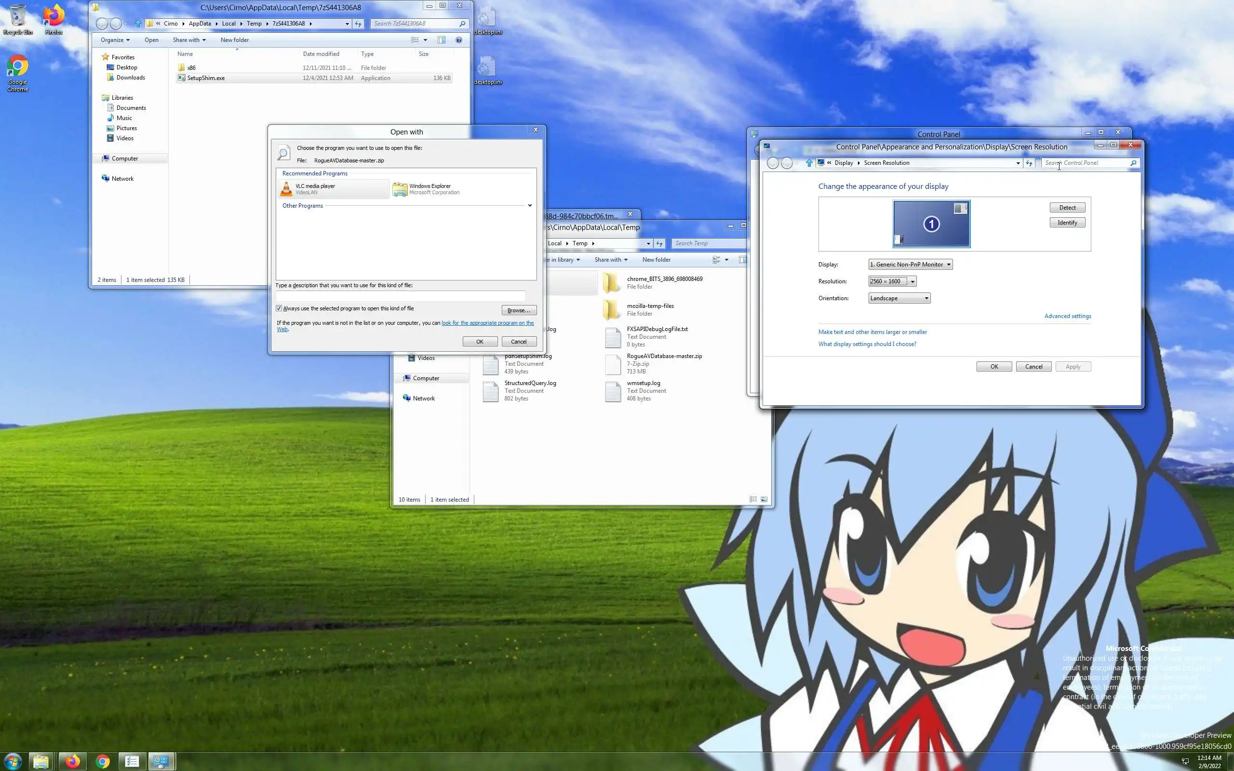
Task: Click the help question mark icon
Action: click(x=458, y=40)
